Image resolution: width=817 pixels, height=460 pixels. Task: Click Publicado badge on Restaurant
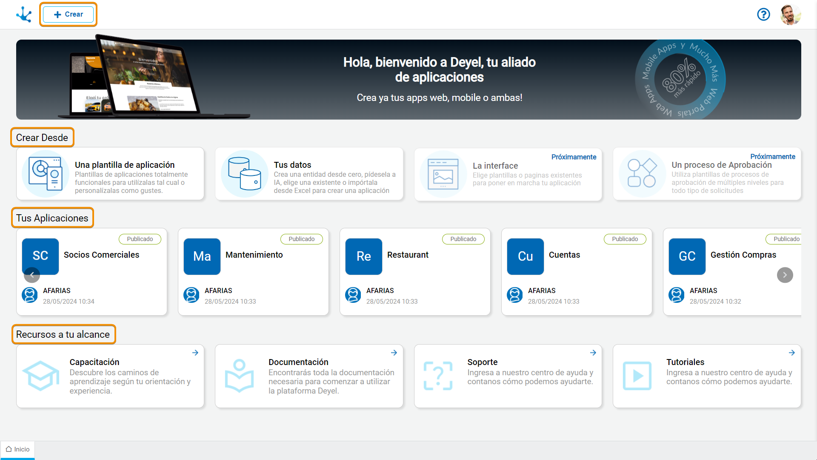[463, 239]
